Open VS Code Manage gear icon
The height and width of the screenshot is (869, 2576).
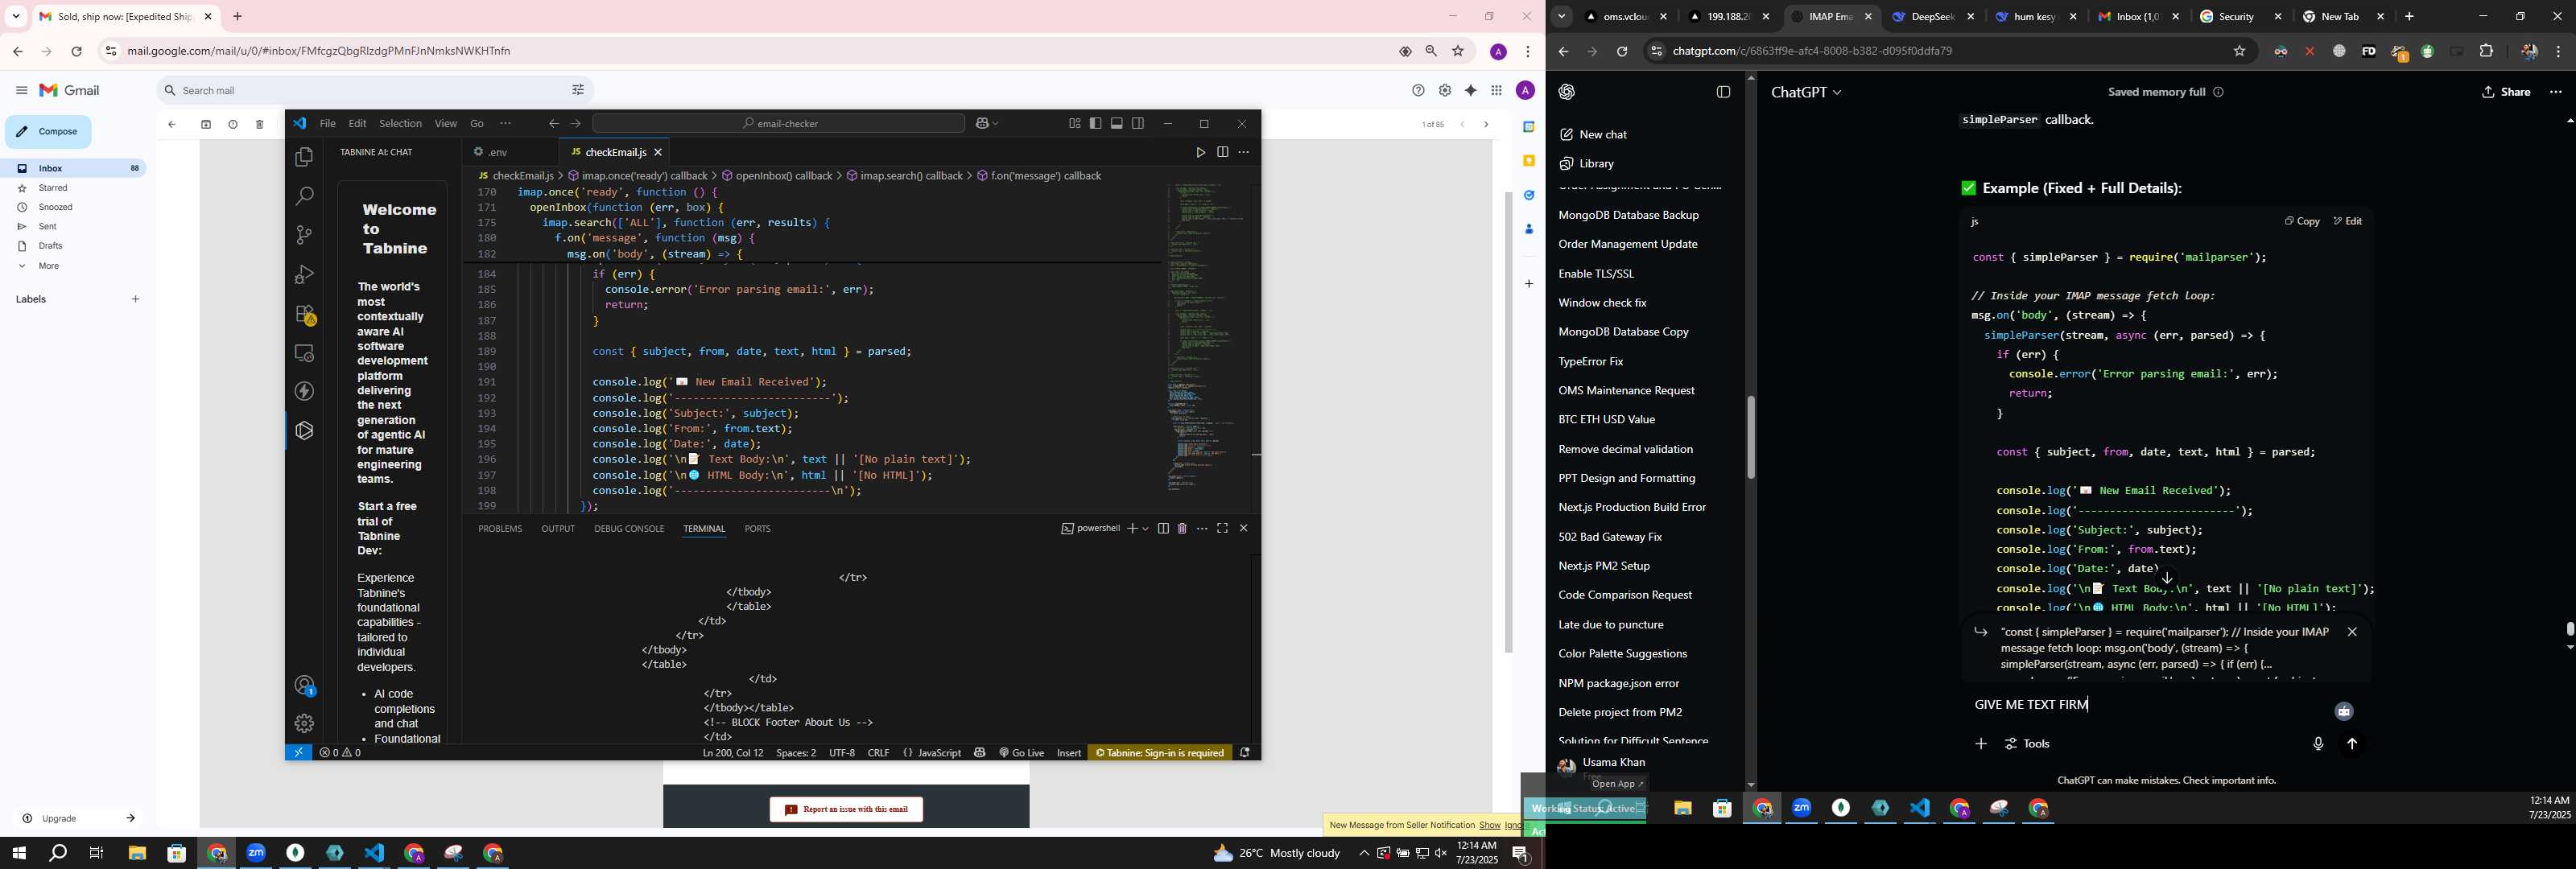click(x=304, y=723)
